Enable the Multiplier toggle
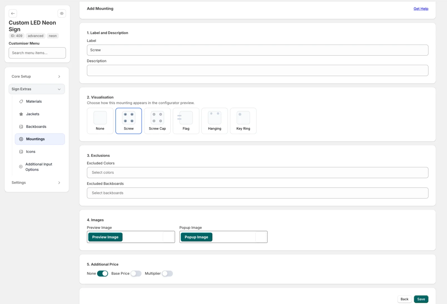447x304 pixels. tap(167, 274)
